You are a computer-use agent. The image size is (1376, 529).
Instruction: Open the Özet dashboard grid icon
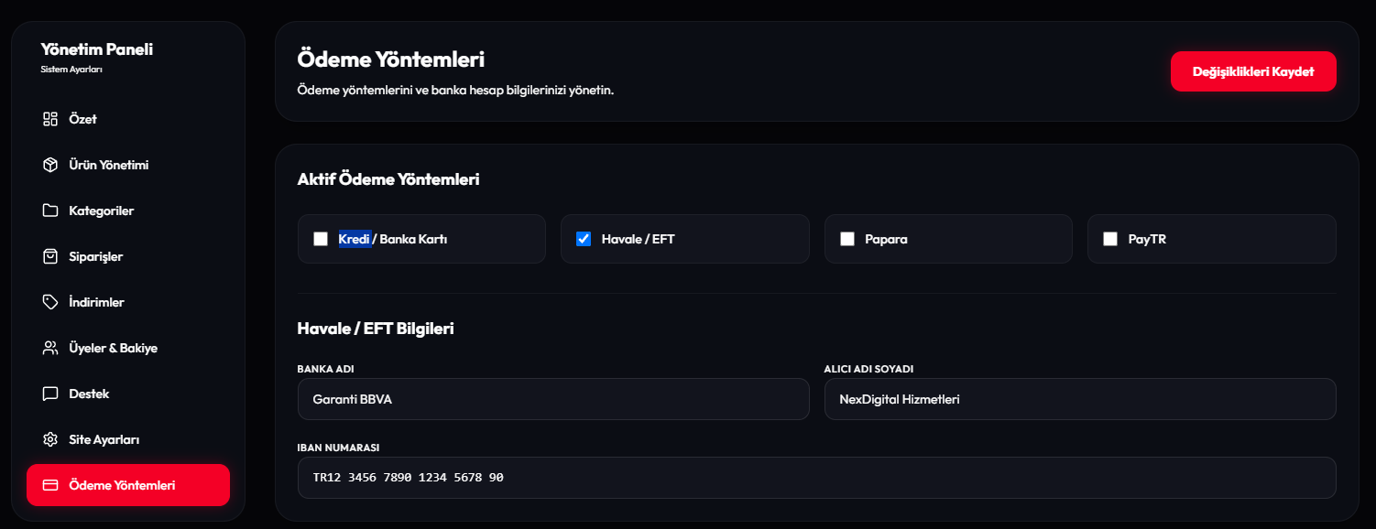[50, 119]
